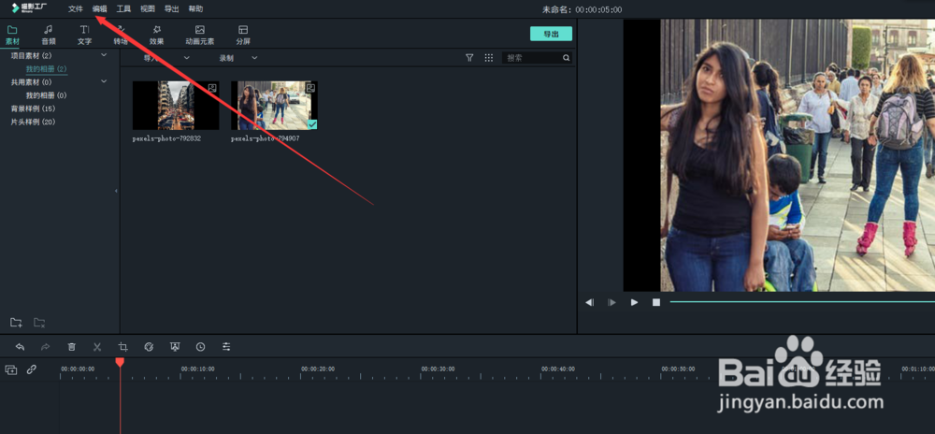Select the 项目素材 (2) label
The image size is (935, 434).
[31, 55]
